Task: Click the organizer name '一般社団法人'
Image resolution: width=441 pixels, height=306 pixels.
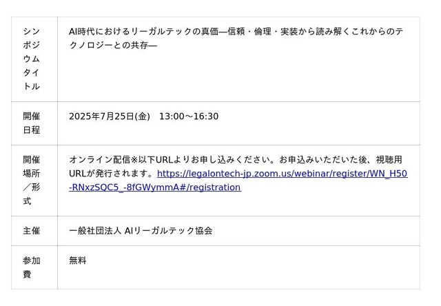Action: pos(94,231)
